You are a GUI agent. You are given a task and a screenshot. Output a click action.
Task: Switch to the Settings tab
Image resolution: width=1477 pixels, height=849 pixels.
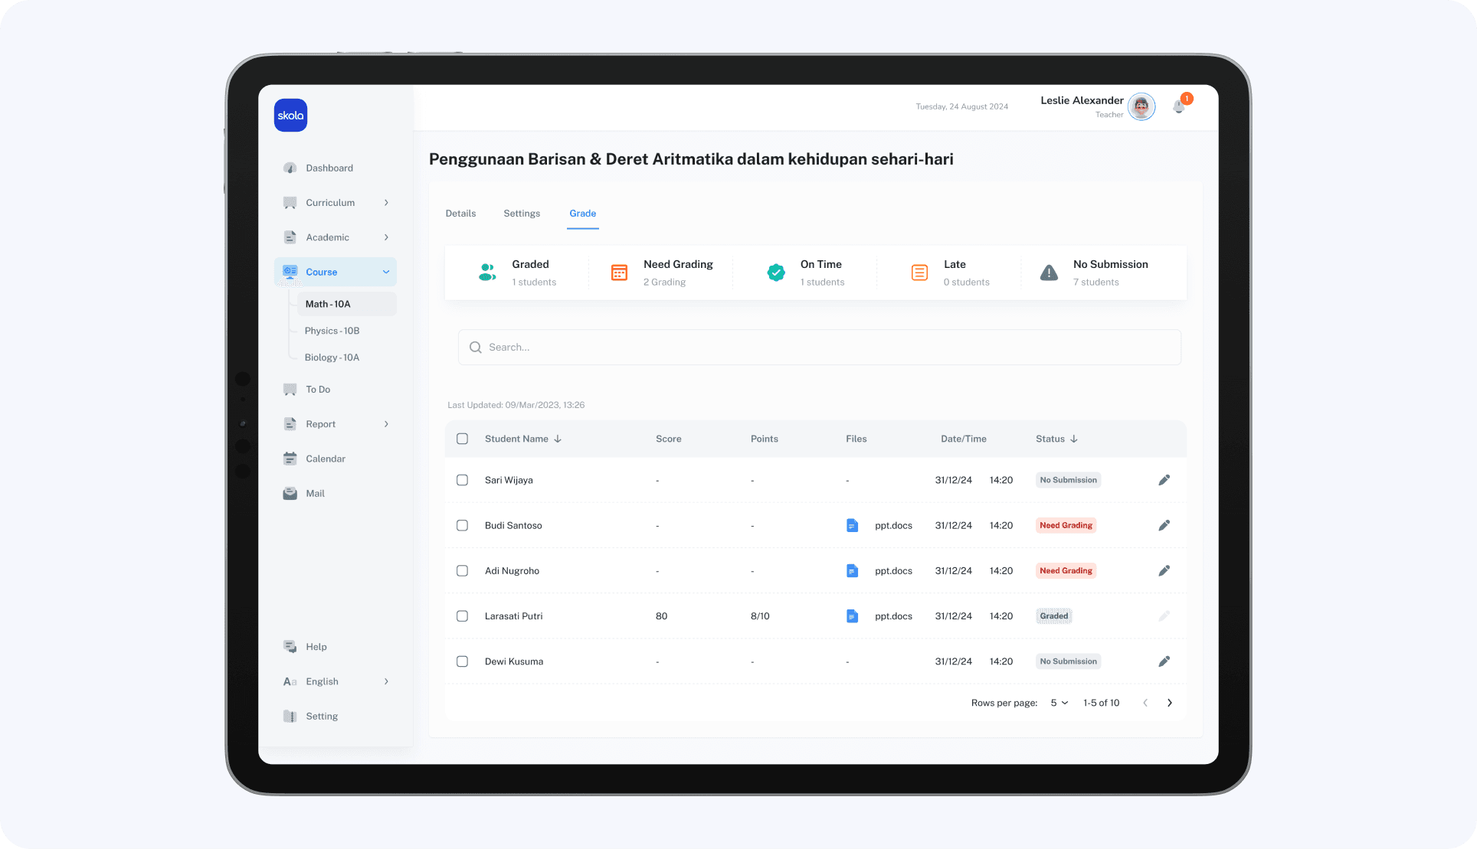click(x=522, y=214)
